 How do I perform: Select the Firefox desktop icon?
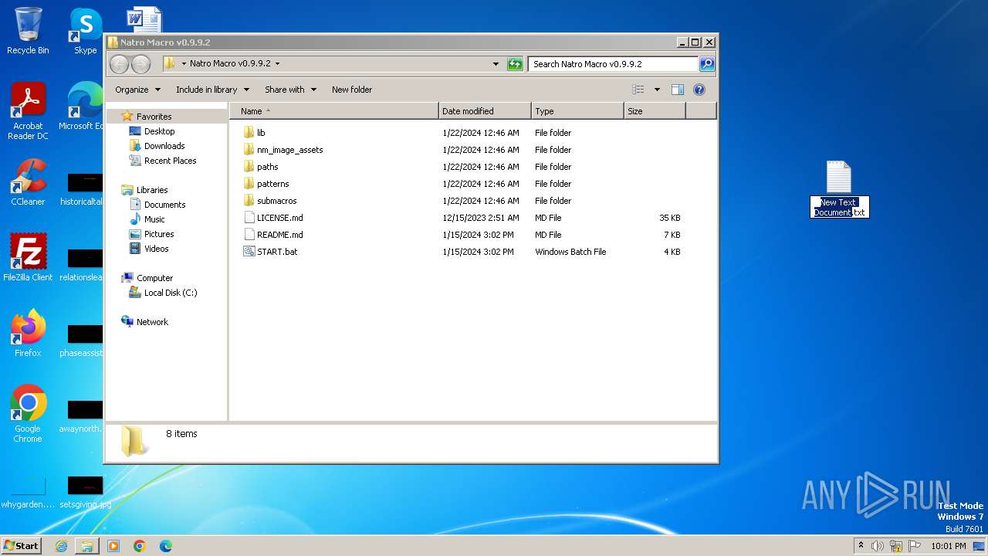tap(28, 334)
